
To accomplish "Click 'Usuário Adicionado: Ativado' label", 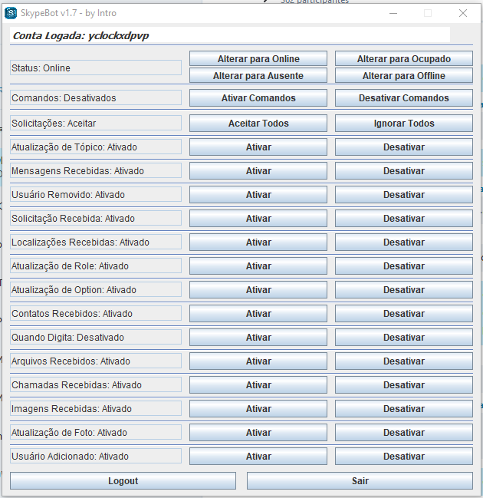I will coord(96,456).
